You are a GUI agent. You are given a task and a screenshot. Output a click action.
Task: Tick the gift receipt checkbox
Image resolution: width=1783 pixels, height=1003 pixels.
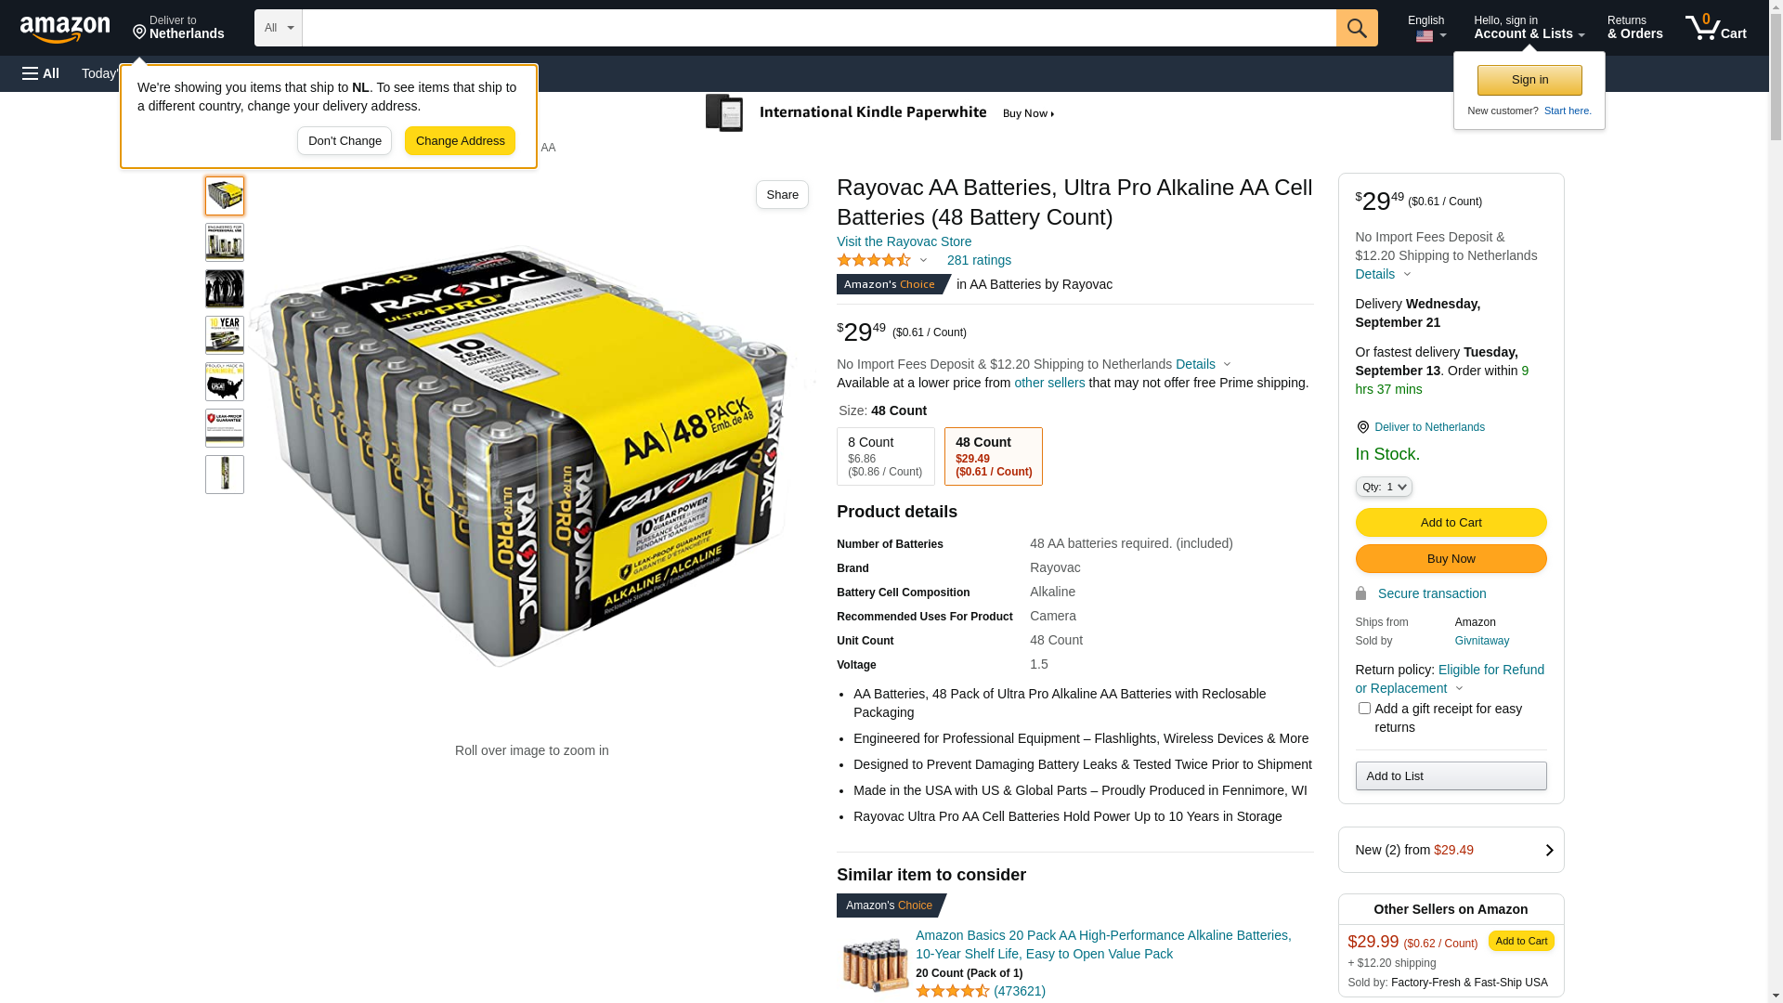(1364, 709)
